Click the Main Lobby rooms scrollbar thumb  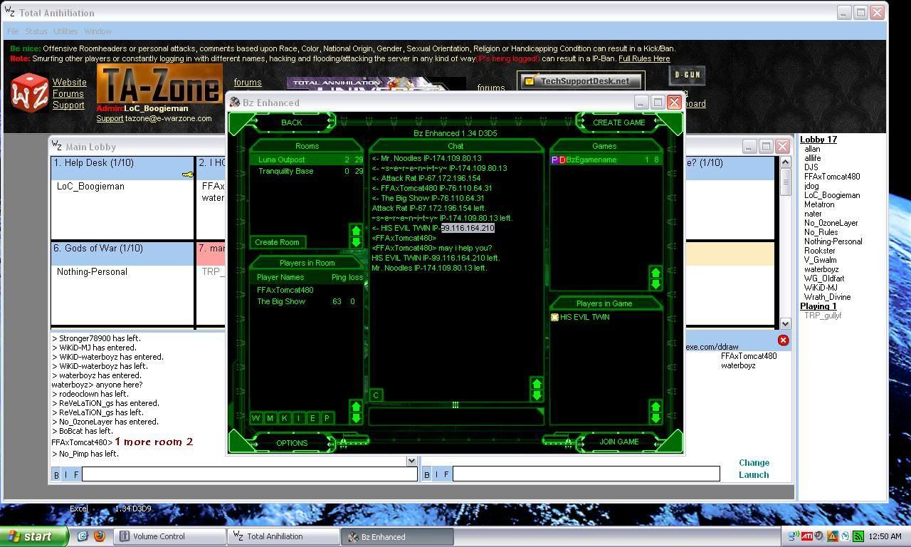[785, 182]
